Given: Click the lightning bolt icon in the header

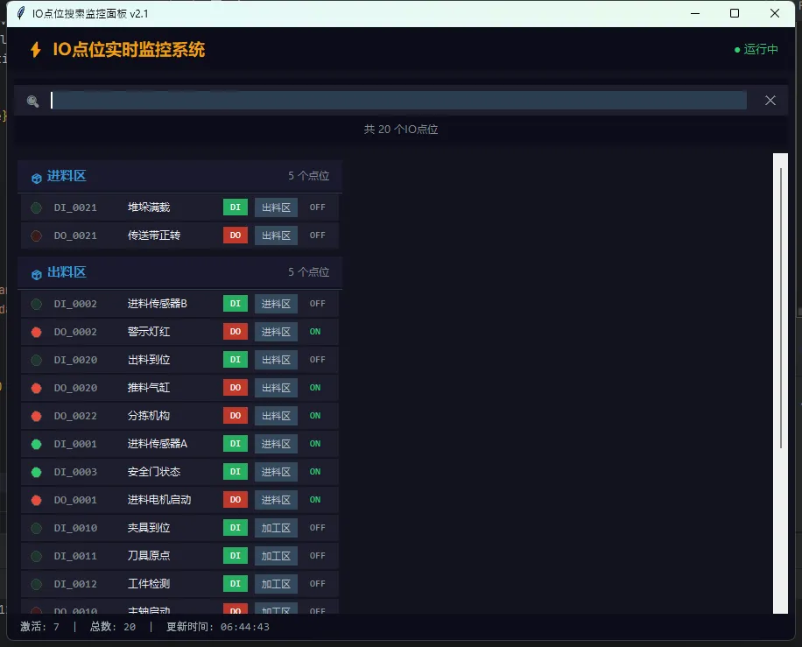Looking at the screenshot, I should [x=36, y=50].
